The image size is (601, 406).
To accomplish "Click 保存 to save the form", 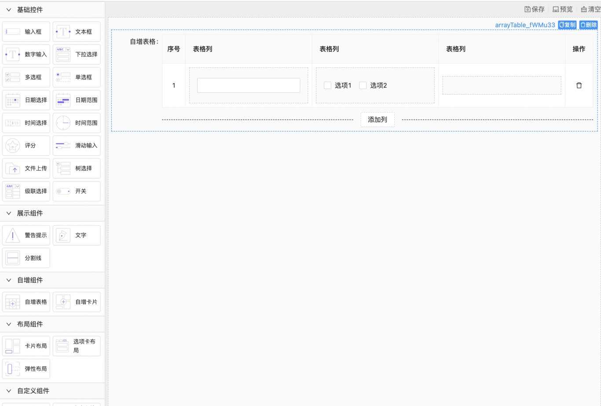I will click(x=535, y=9).
